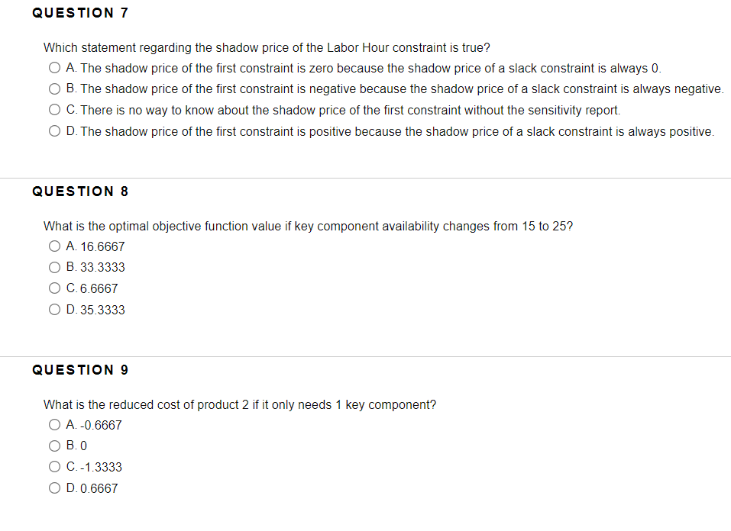The width and height of the screenshot is (731, 531).
Task: Select answer A -0.6667 in Question 9
Action: [x=54, y=424]
